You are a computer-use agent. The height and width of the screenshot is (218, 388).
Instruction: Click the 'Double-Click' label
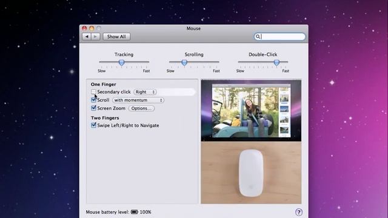(x=263, y=54)
